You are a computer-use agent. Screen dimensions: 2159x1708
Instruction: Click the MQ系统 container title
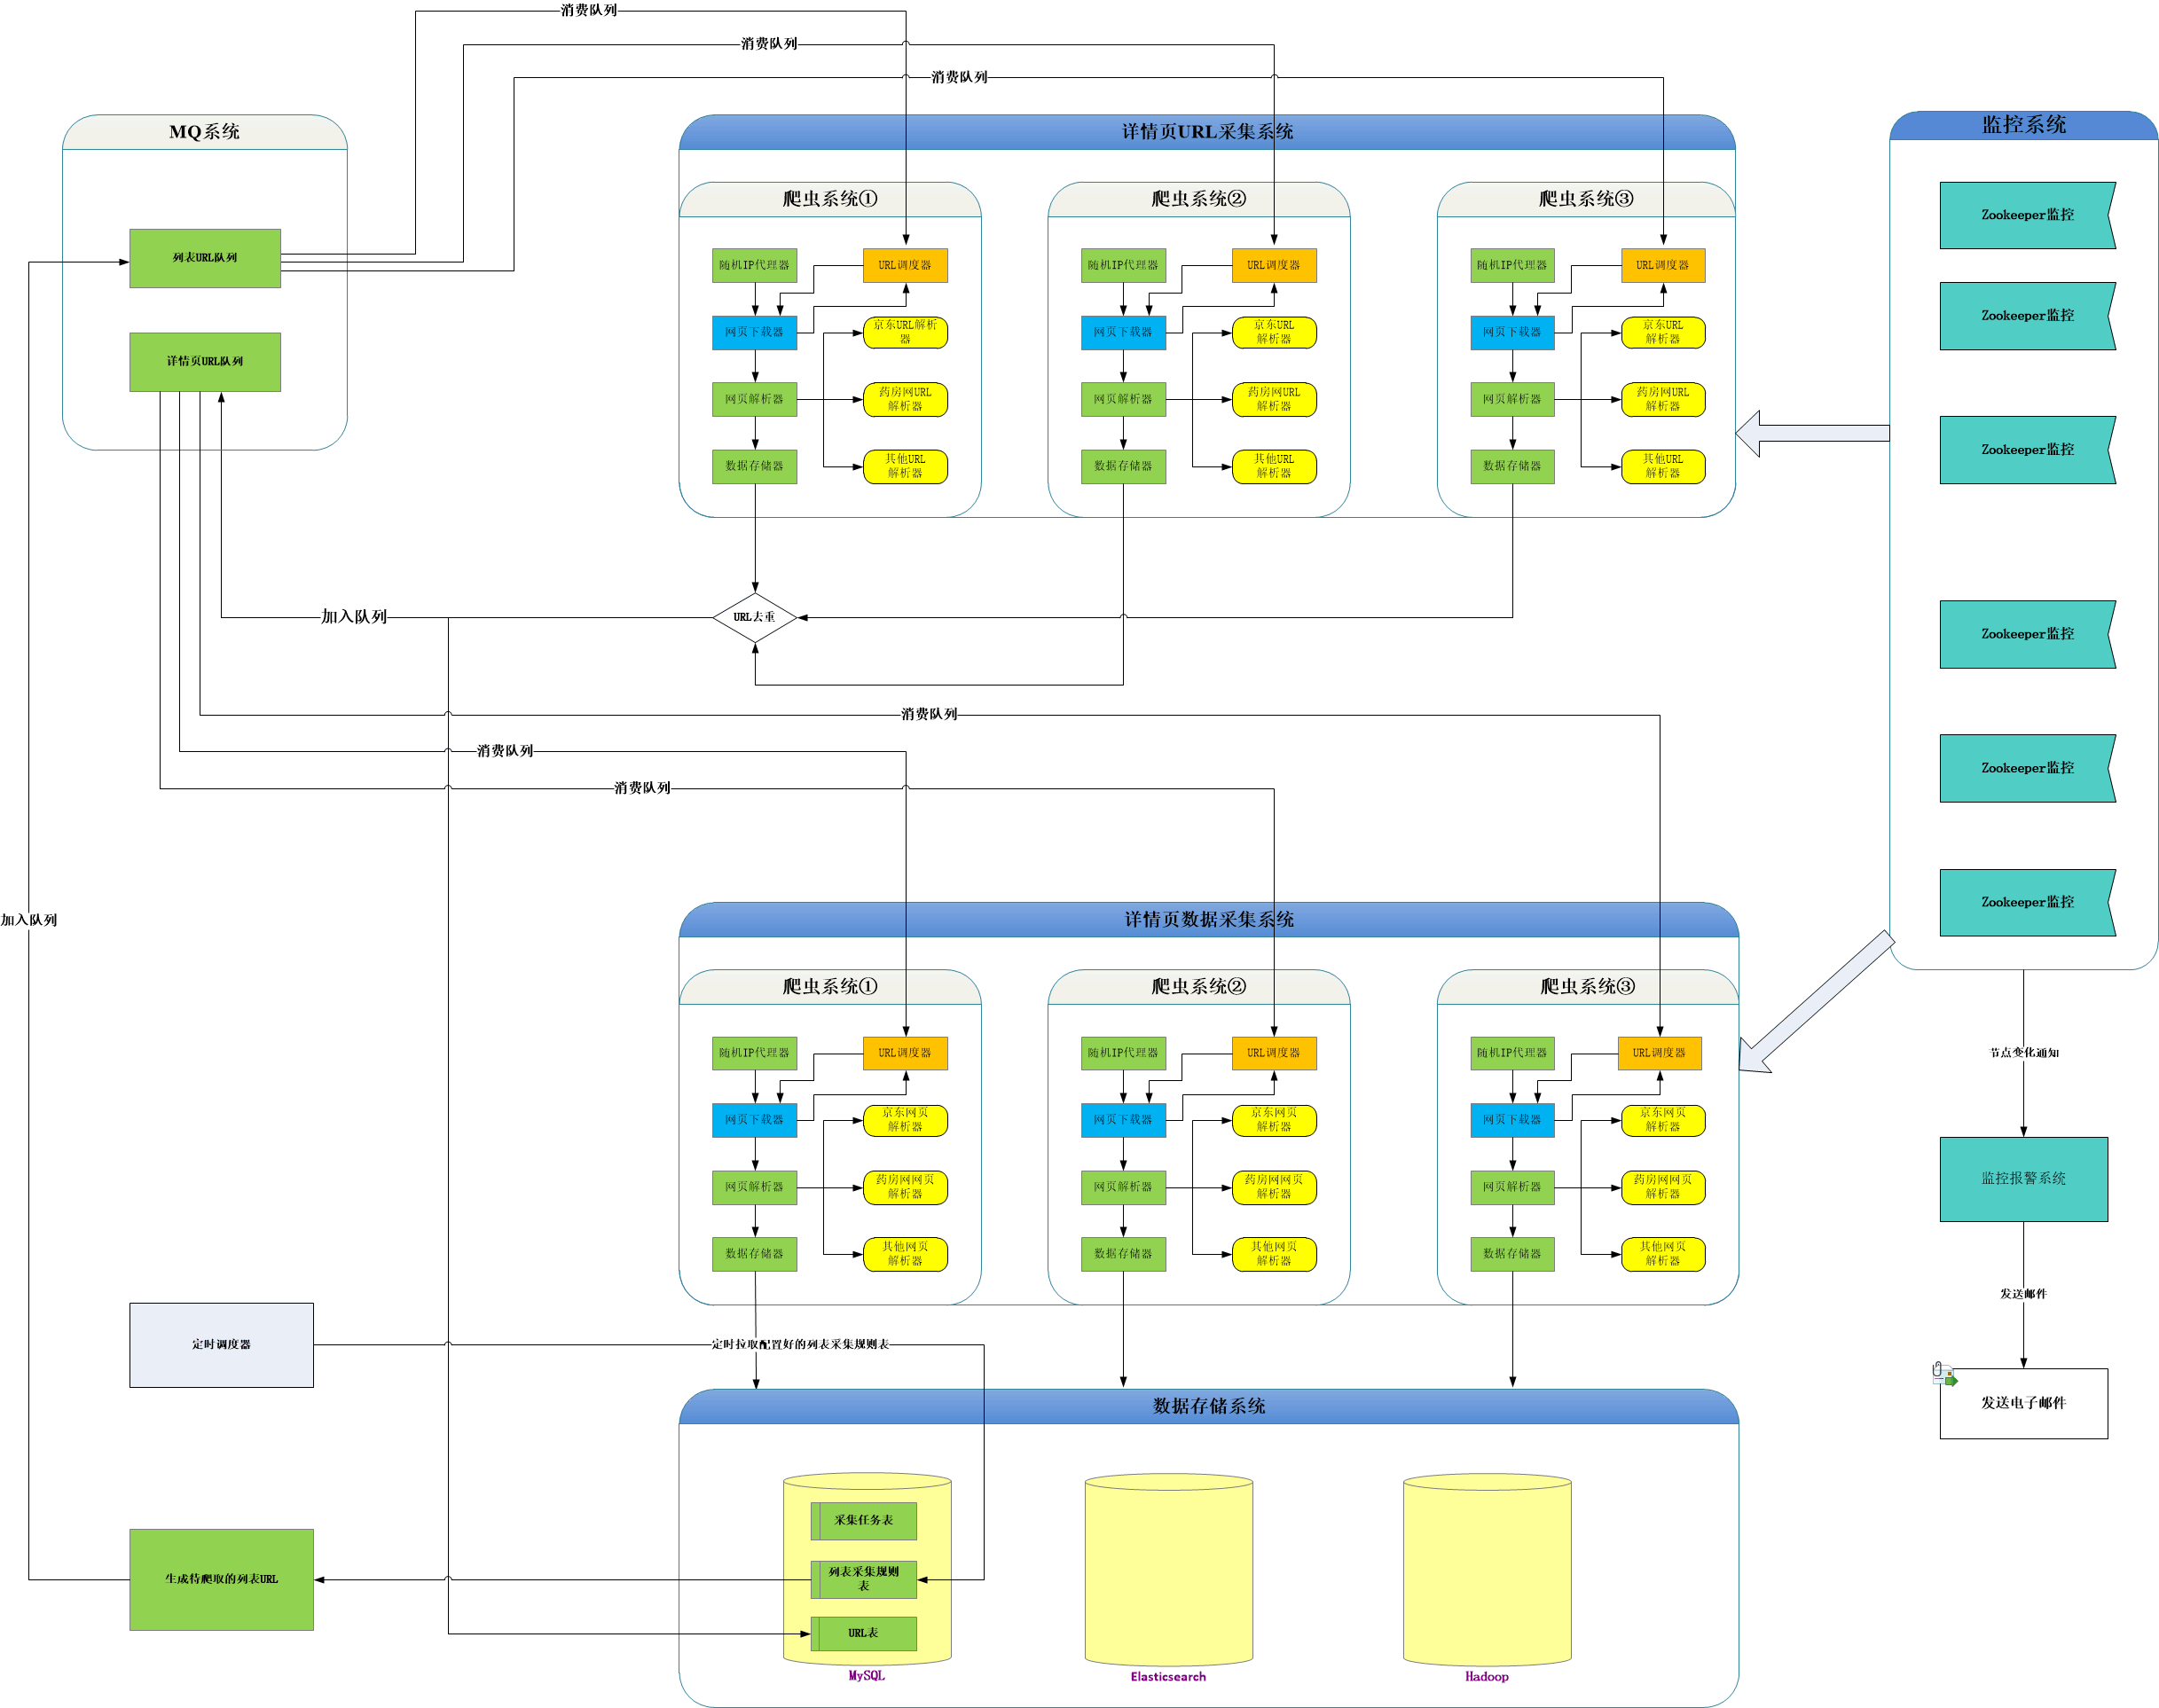[204, 132]
